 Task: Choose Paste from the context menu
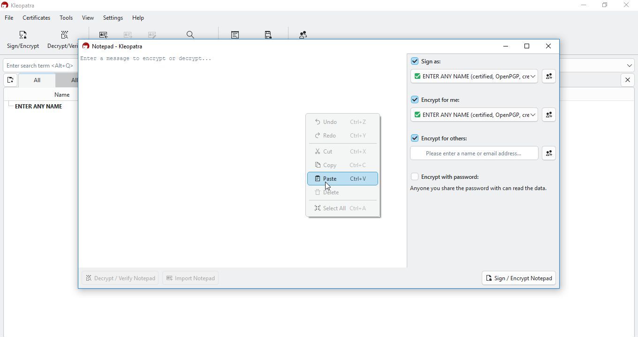pyautogui.click(x=343, y=179)
